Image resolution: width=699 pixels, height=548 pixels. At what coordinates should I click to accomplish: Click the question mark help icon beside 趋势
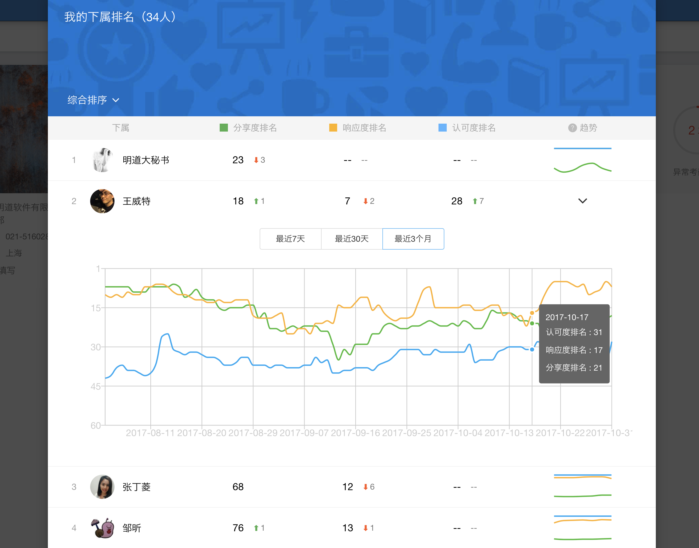click(x=572, y=128)
